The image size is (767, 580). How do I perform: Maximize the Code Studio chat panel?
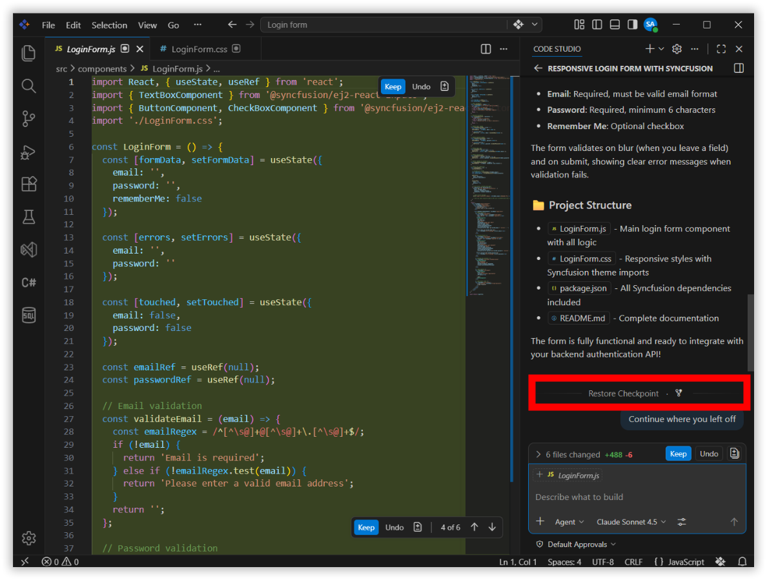coord(721,49)
